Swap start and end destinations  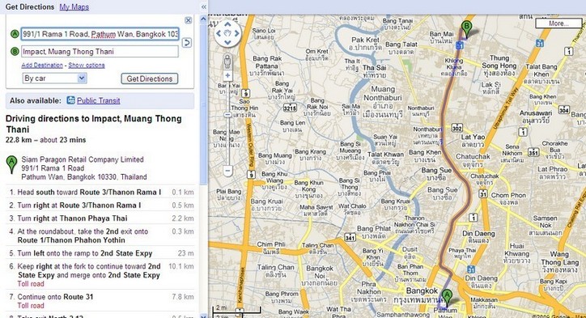pyautogui.click(x=186, y=43)
